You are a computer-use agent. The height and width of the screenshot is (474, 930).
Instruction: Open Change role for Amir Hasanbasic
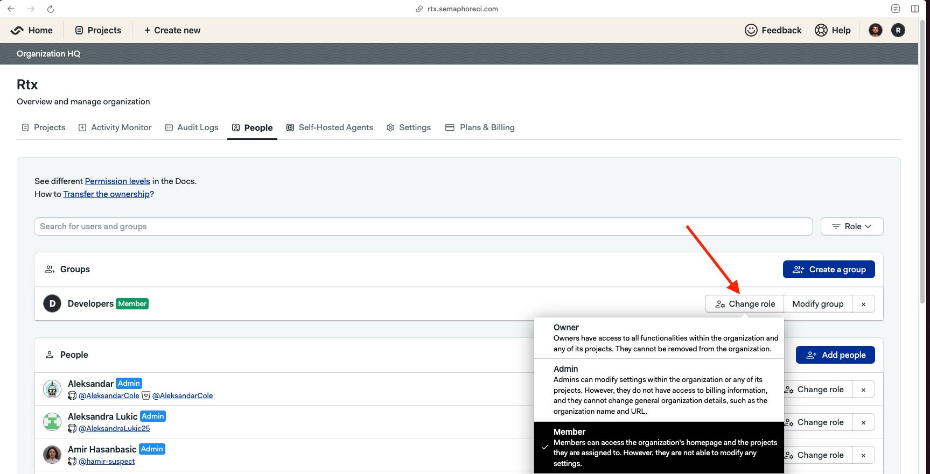(x=818, y=455)
